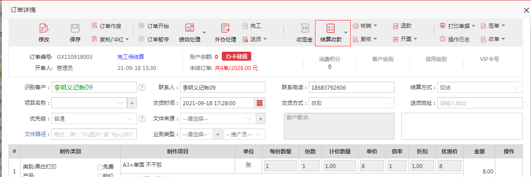Click the red 办卡储值 button
The width and height of the screenshot is (531, 177).
pyautogui.click(x=236, y=57)
